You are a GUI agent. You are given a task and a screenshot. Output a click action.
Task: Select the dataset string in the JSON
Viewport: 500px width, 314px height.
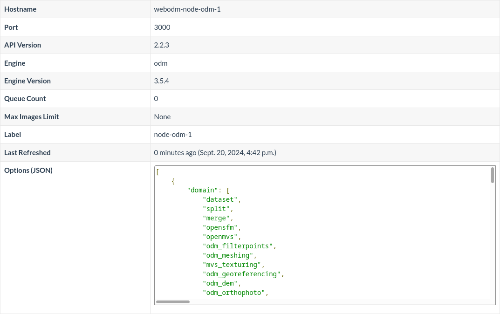coord(219,199)
